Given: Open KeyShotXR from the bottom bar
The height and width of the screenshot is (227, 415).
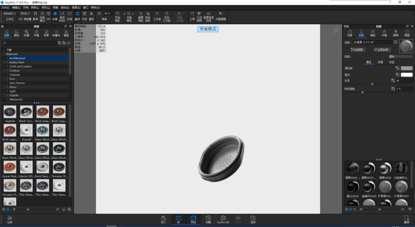Looking at the screenshot, I should tap(223, 219).
